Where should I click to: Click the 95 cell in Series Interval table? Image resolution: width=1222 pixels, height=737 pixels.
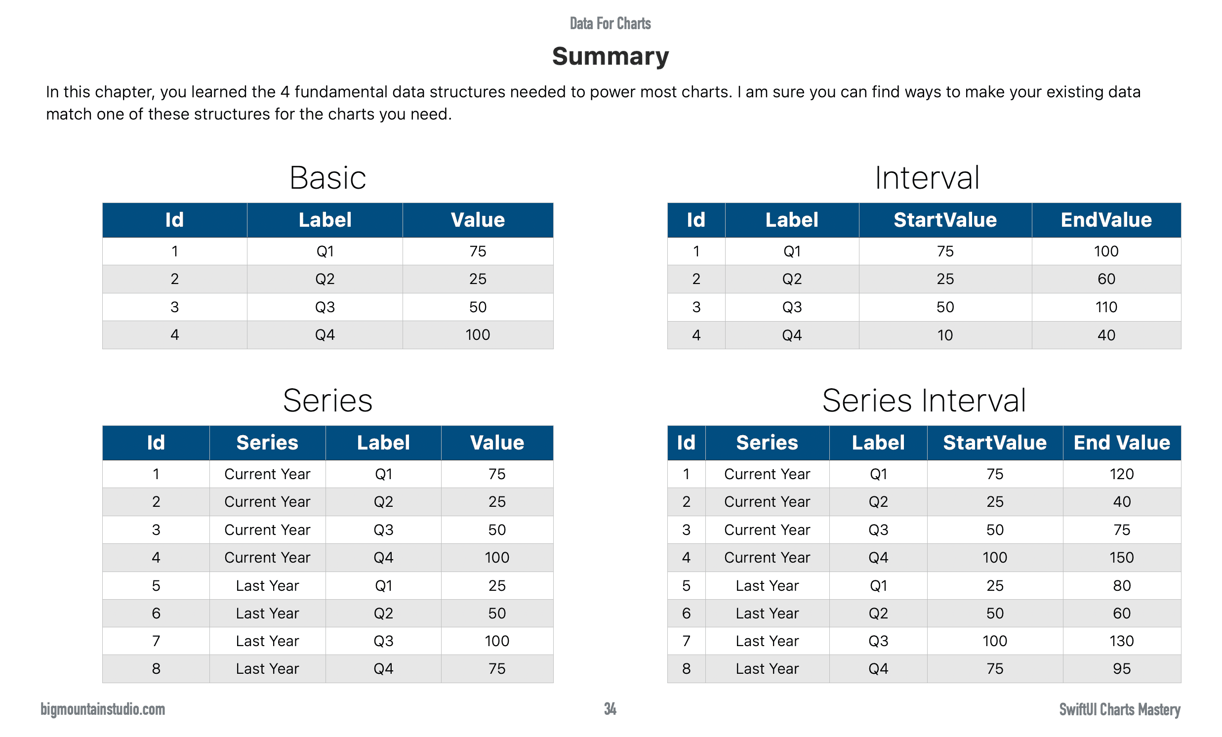[1121, 668]
